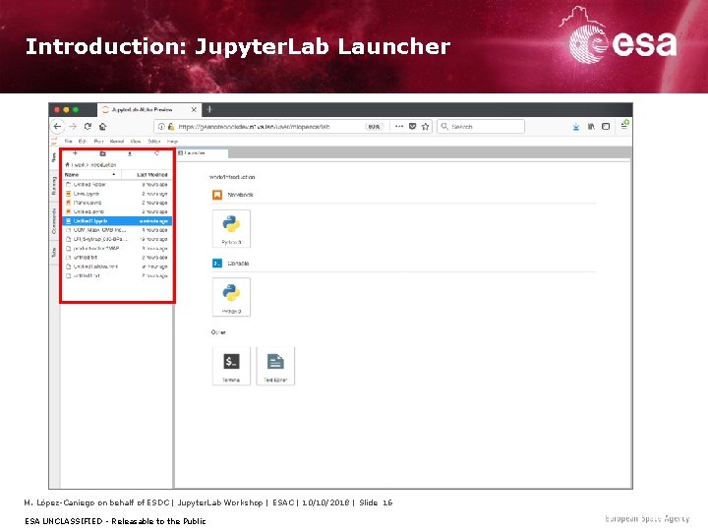This screenshot has height=531, width=708.
Task: Click the Console section icon
Action: (217, 264)
